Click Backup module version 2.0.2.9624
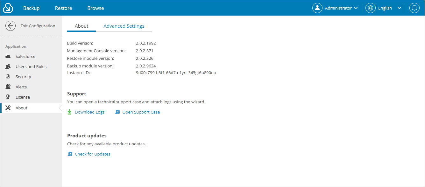The height and width of the screenshot is (187, 425). (146, 66)
